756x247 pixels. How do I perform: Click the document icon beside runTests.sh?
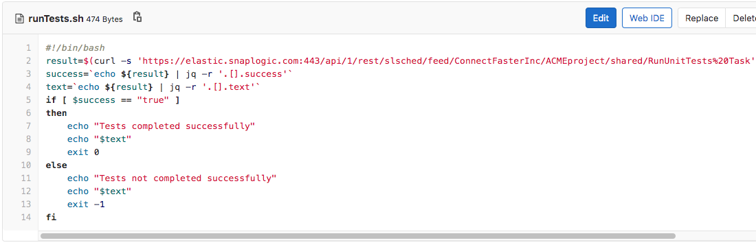19,19
